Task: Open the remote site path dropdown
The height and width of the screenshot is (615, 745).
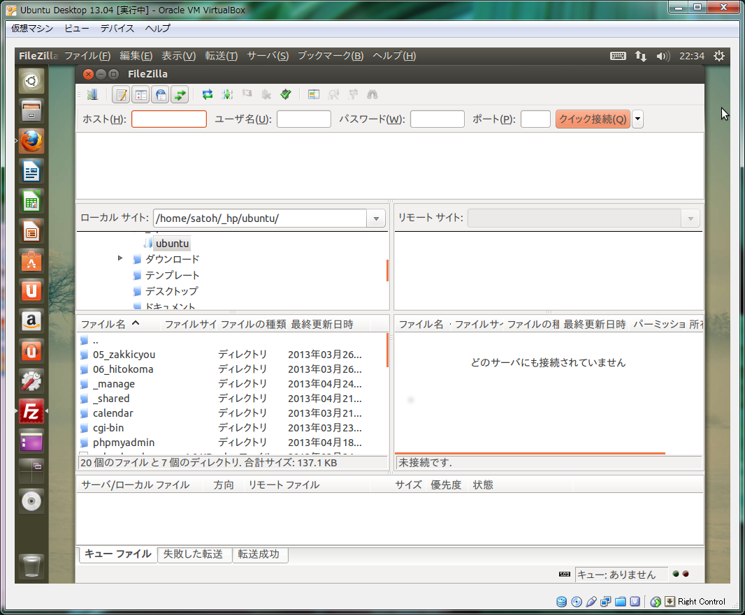Action: [x=690, y=218]
